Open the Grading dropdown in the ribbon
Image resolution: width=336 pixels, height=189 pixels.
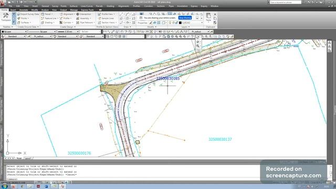48,23
